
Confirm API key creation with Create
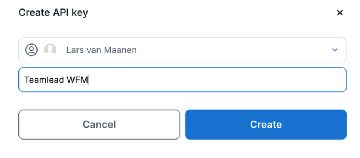[266, 125]
